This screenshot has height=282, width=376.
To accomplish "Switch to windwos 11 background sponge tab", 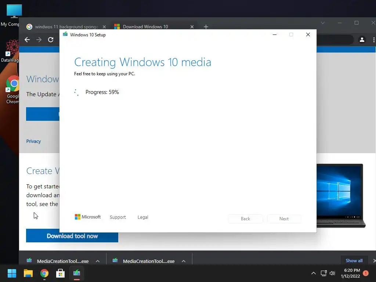I will coord(66,26).
